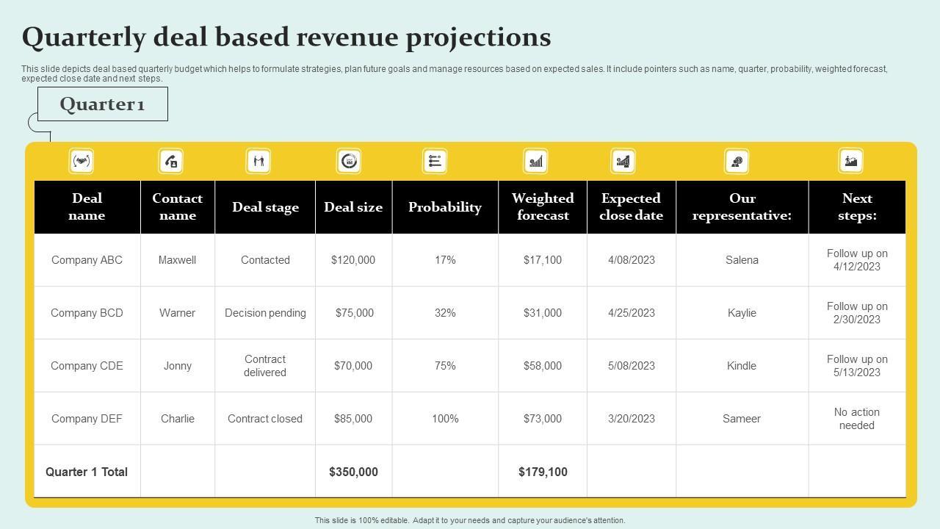
Task: Click the bar chart icon above Weighted forecast
Action: point(536,161)
